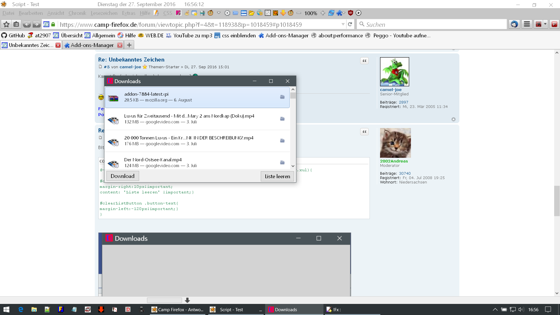Click back navigation arrow
The height and width of the screenshot is (315, 560).
[x=27, y=24]
